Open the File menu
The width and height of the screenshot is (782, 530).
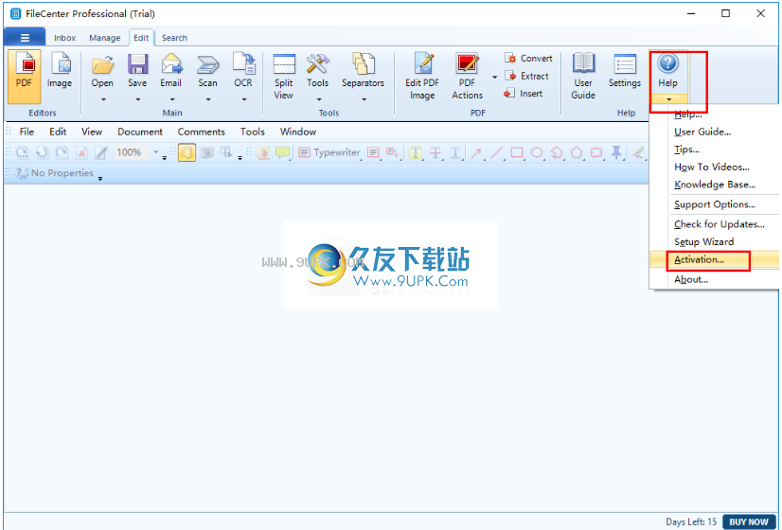tap(27, 132)
